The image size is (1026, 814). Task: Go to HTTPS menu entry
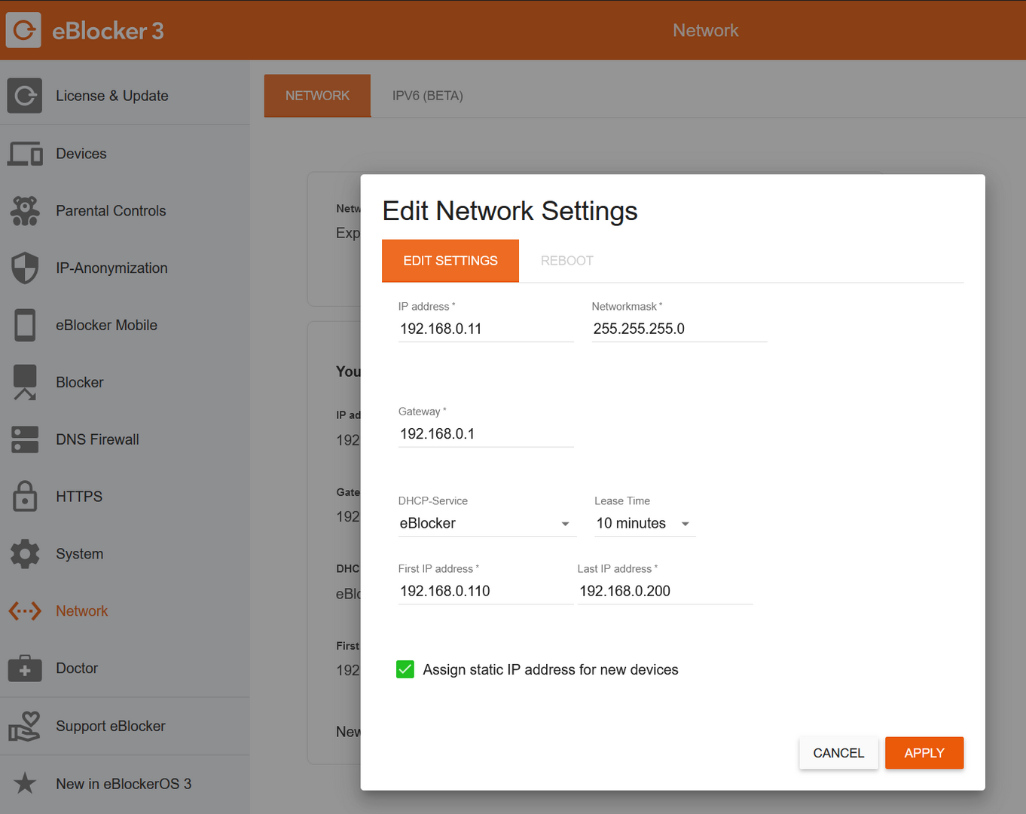79,497
